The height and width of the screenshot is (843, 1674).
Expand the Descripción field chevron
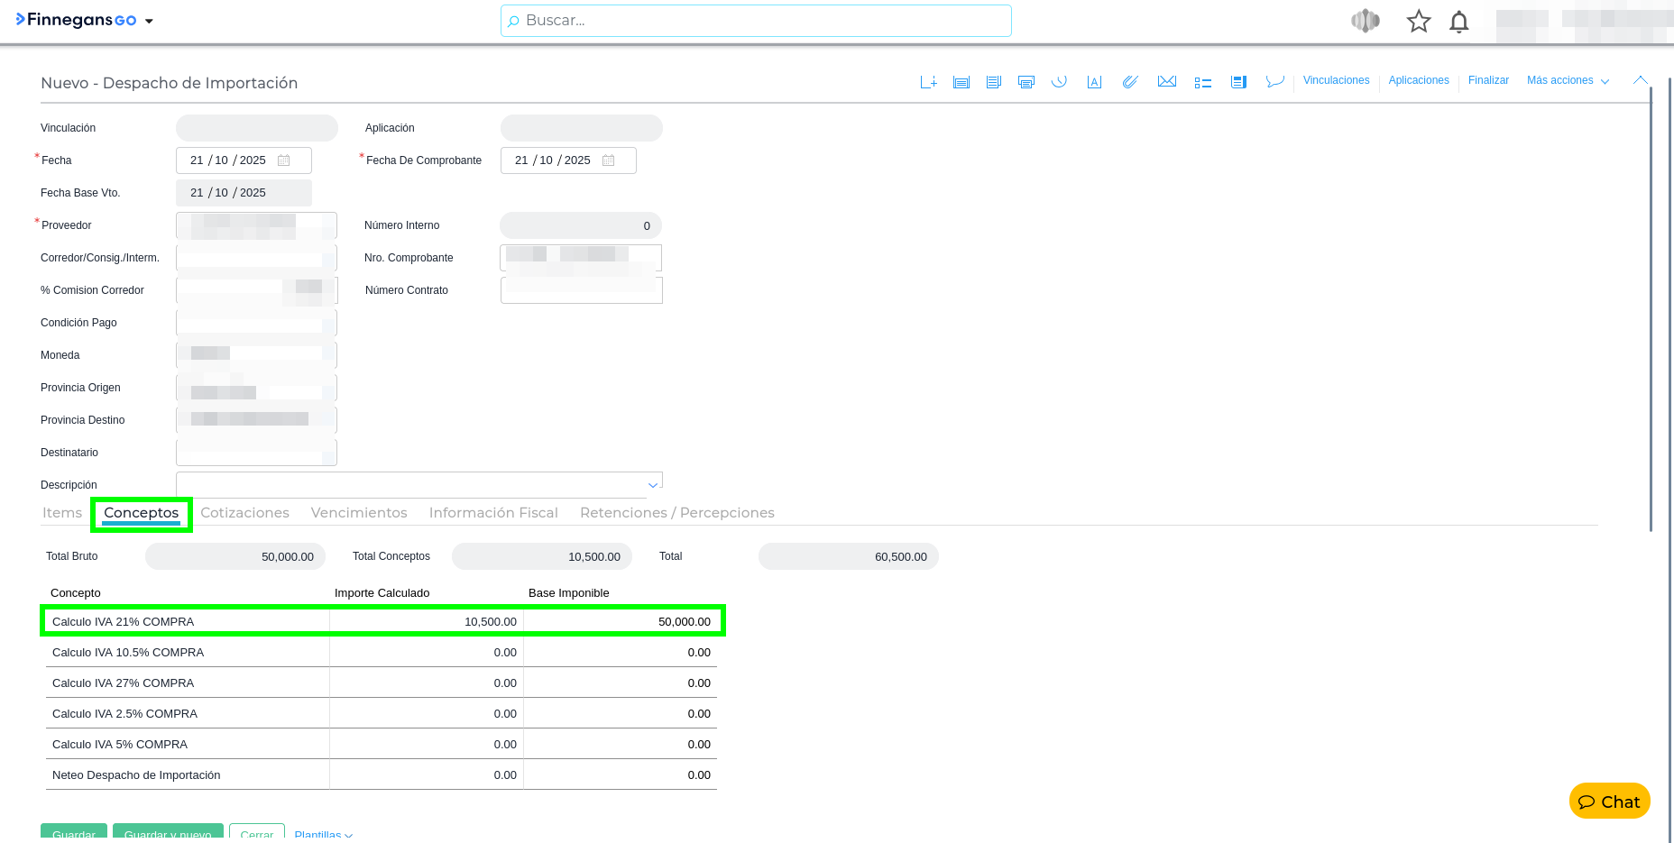pos(653,485)
